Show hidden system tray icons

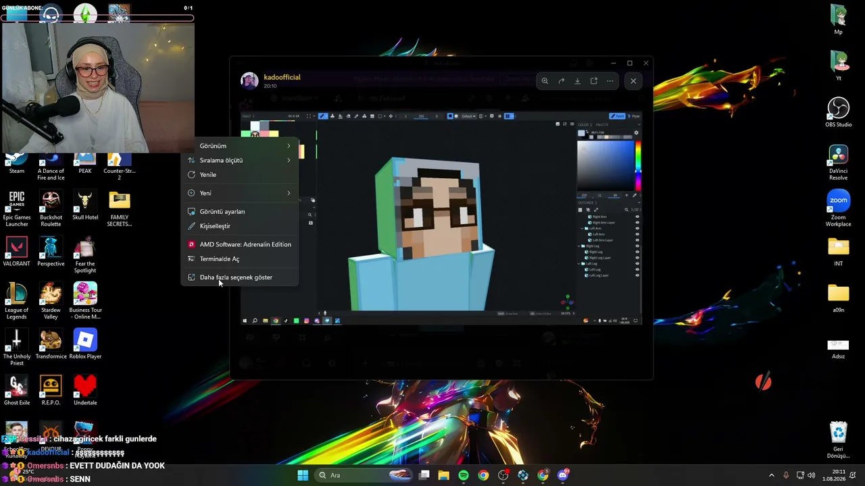772,475
